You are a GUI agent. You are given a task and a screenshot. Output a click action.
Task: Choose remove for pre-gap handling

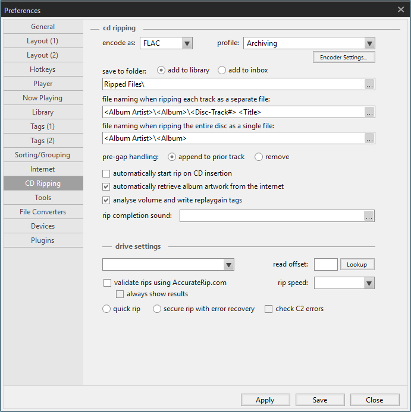(259, 157)
